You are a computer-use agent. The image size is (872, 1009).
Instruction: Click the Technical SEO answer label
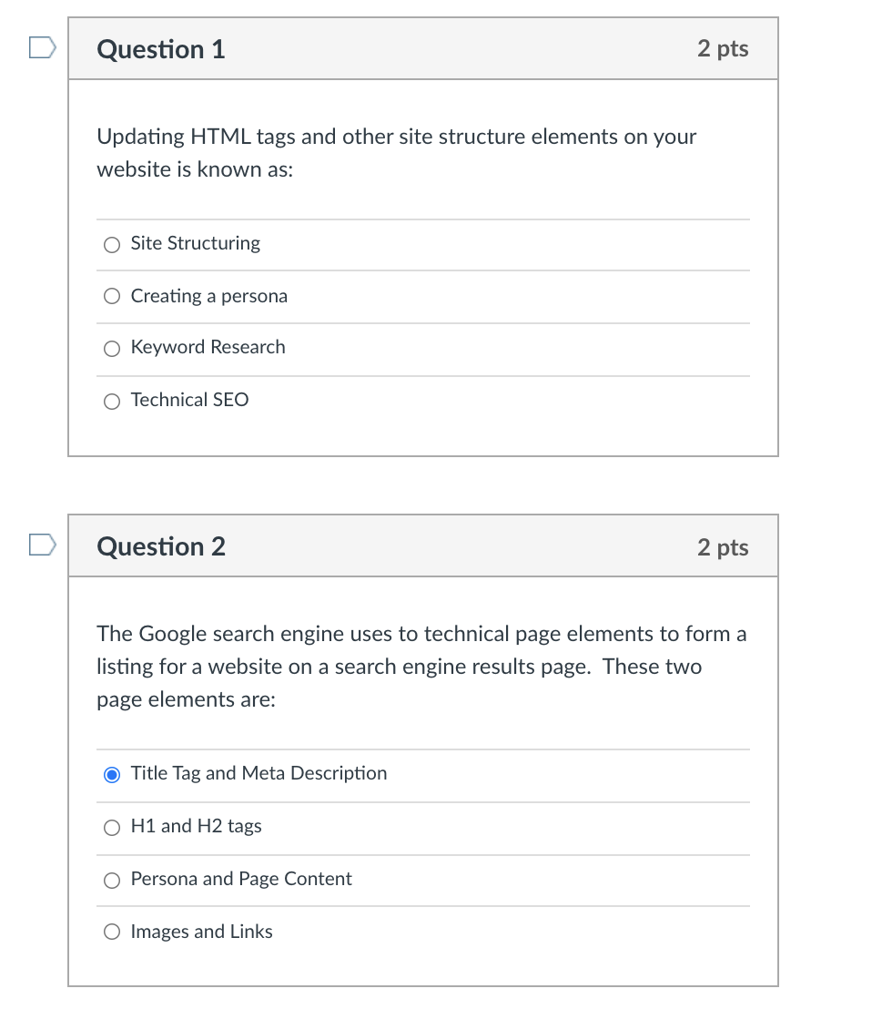(x=190, y=400)
